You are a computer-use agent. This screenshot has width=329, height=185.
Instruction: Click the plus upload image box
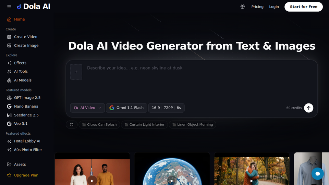76,72
